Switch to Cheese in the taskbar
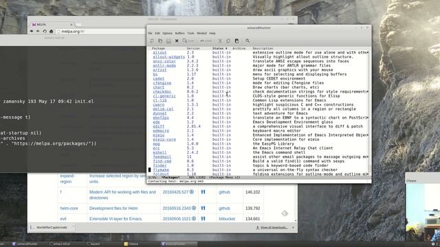 131,244
